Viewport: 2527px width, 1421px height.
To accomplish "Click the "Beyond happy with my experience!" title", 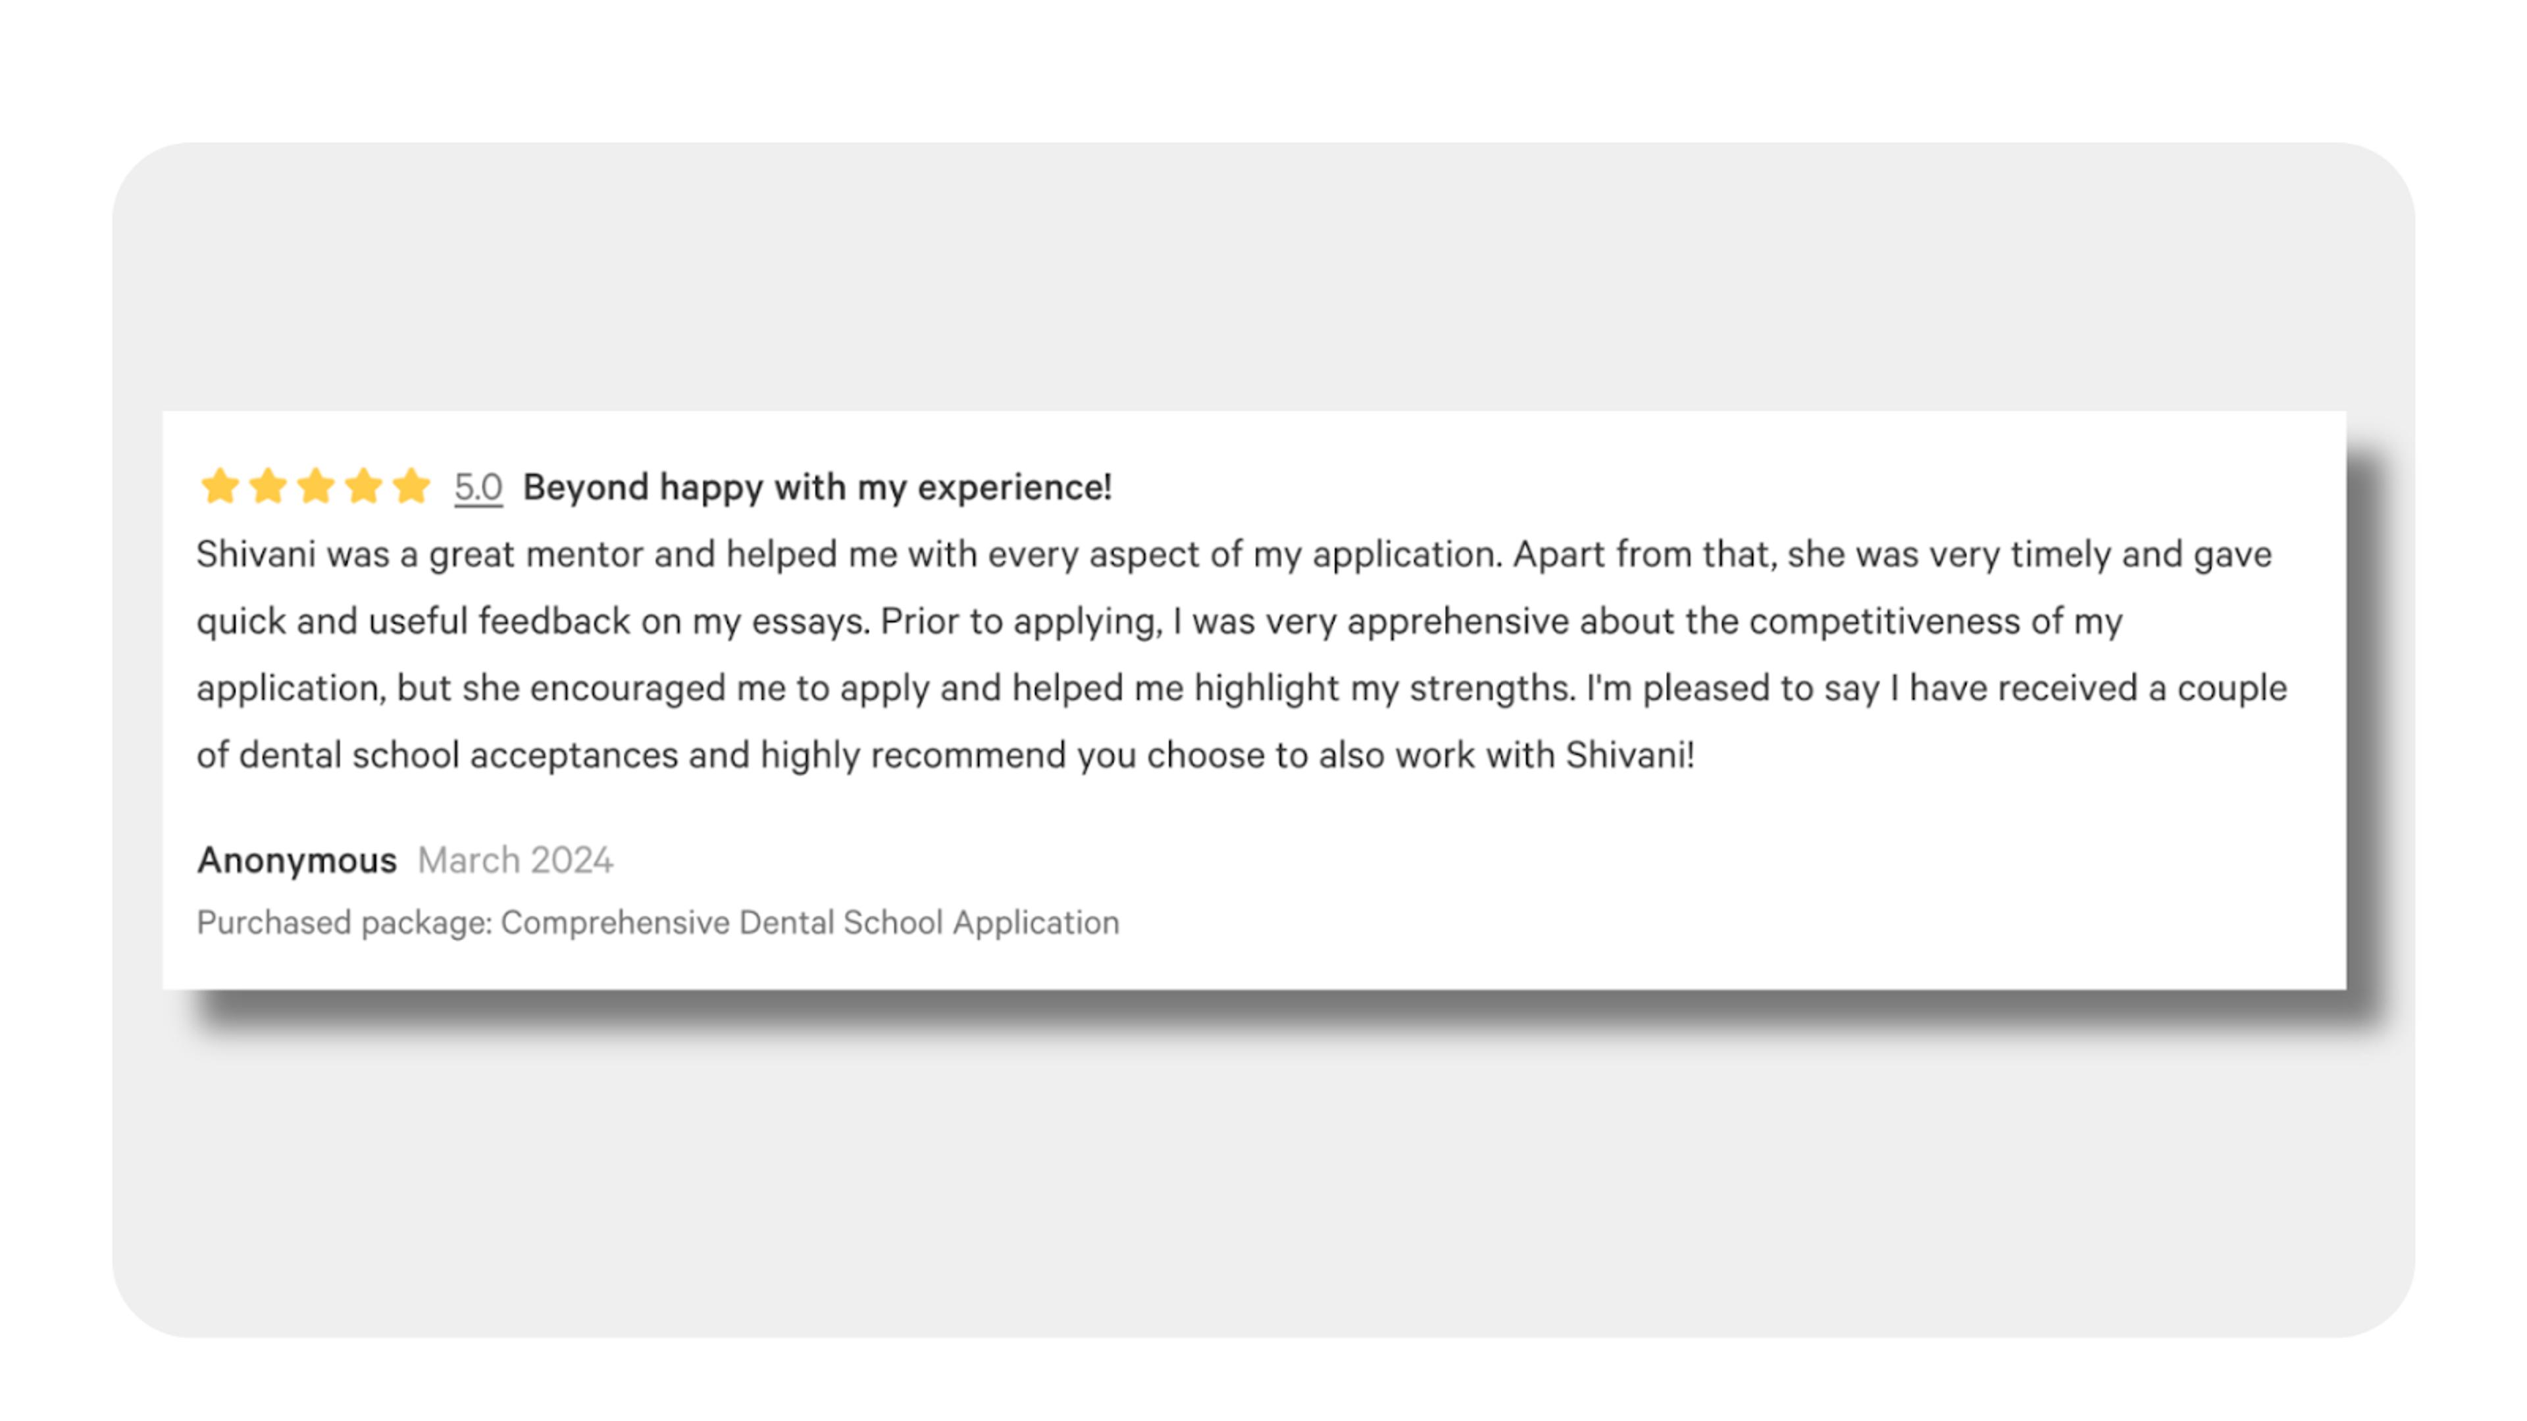I will pos(817,487).
